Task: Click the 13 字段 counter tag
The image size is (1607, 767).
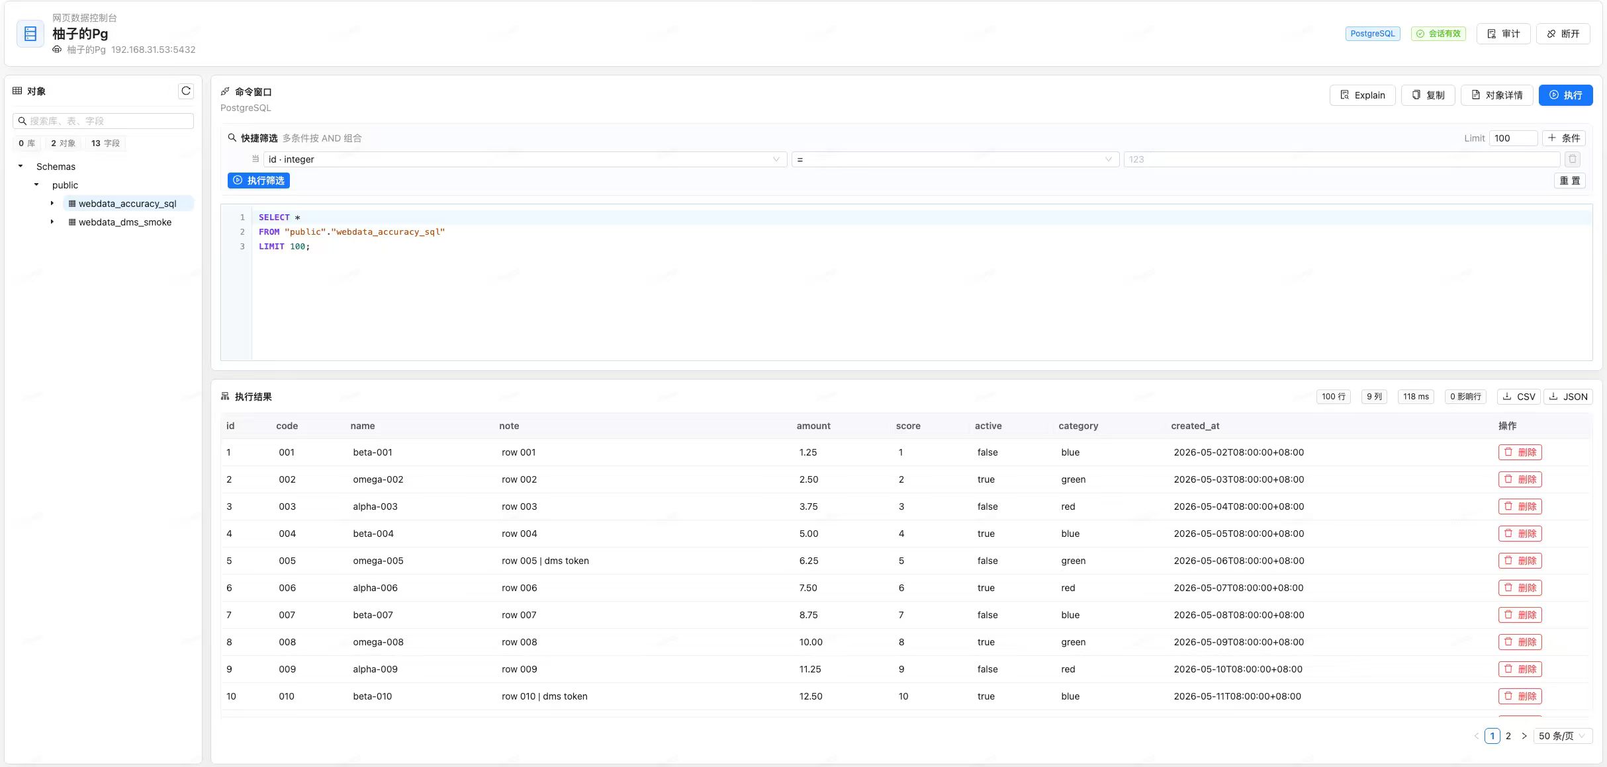Action: (105, 143)
